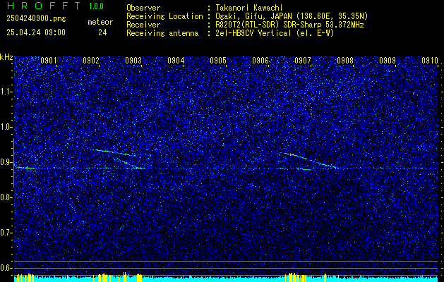Click the 0906 time marker
This screenshot has height=282, width=444.
pyautogui.click(x=260, y=61)
